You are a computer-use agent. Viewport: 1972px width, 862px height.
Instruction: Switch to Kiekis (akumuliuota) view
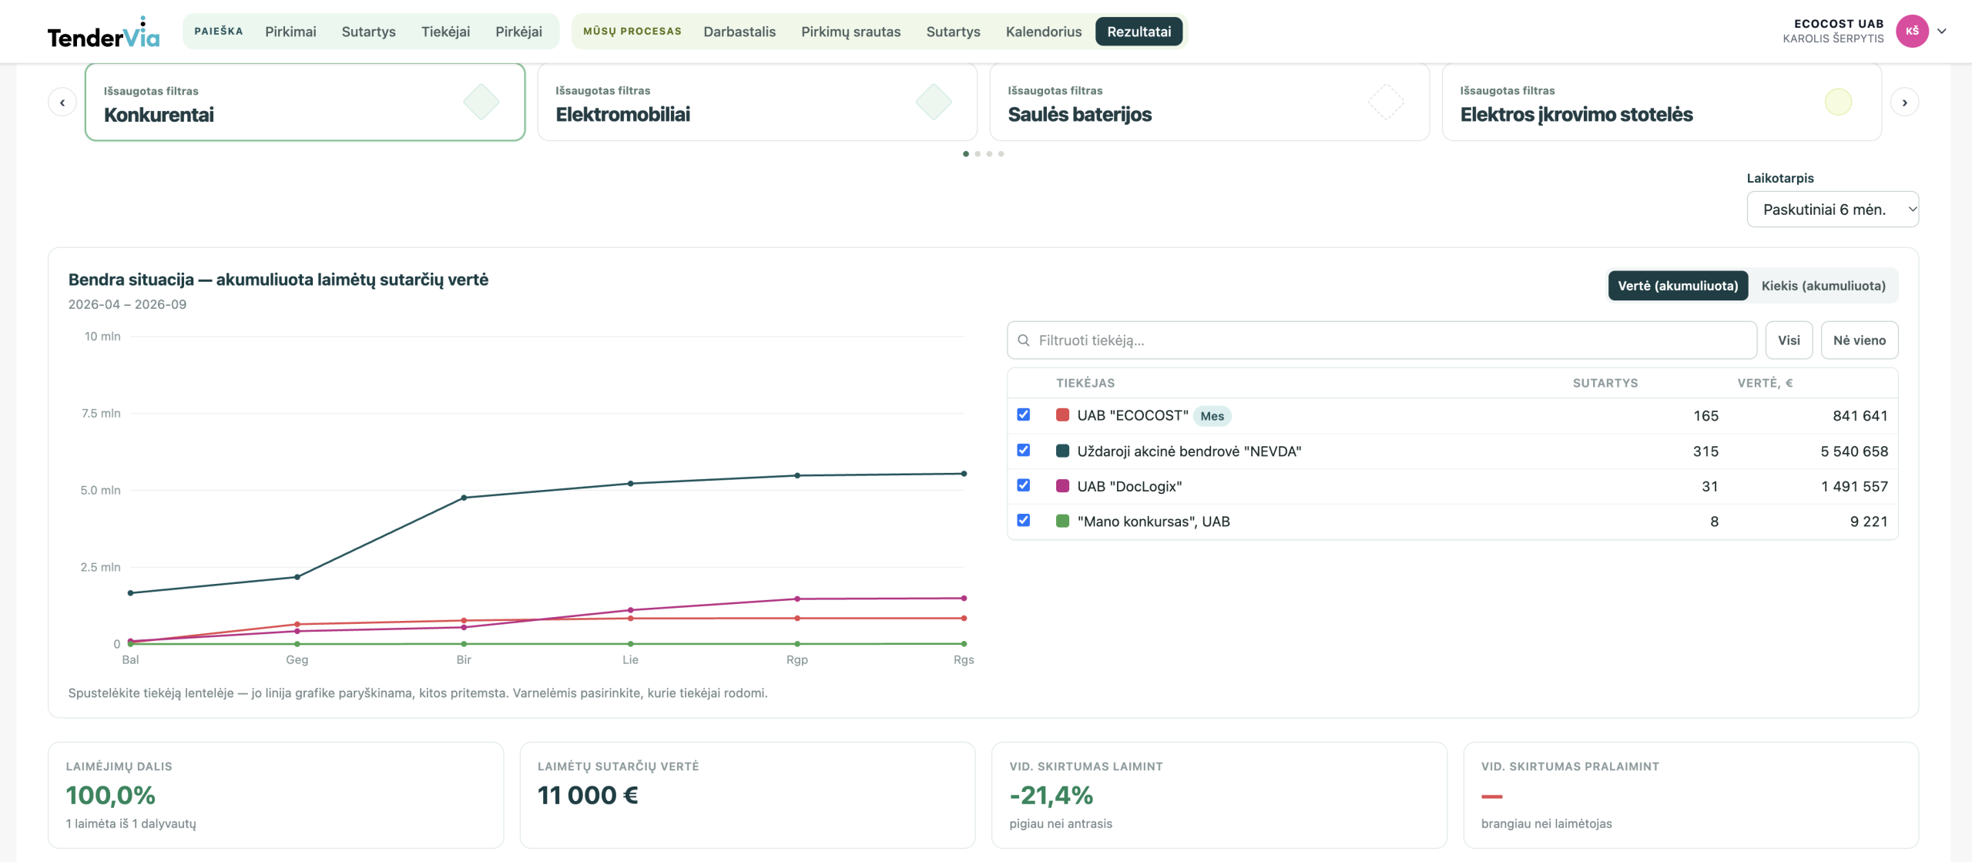(x=1823, y=286)
